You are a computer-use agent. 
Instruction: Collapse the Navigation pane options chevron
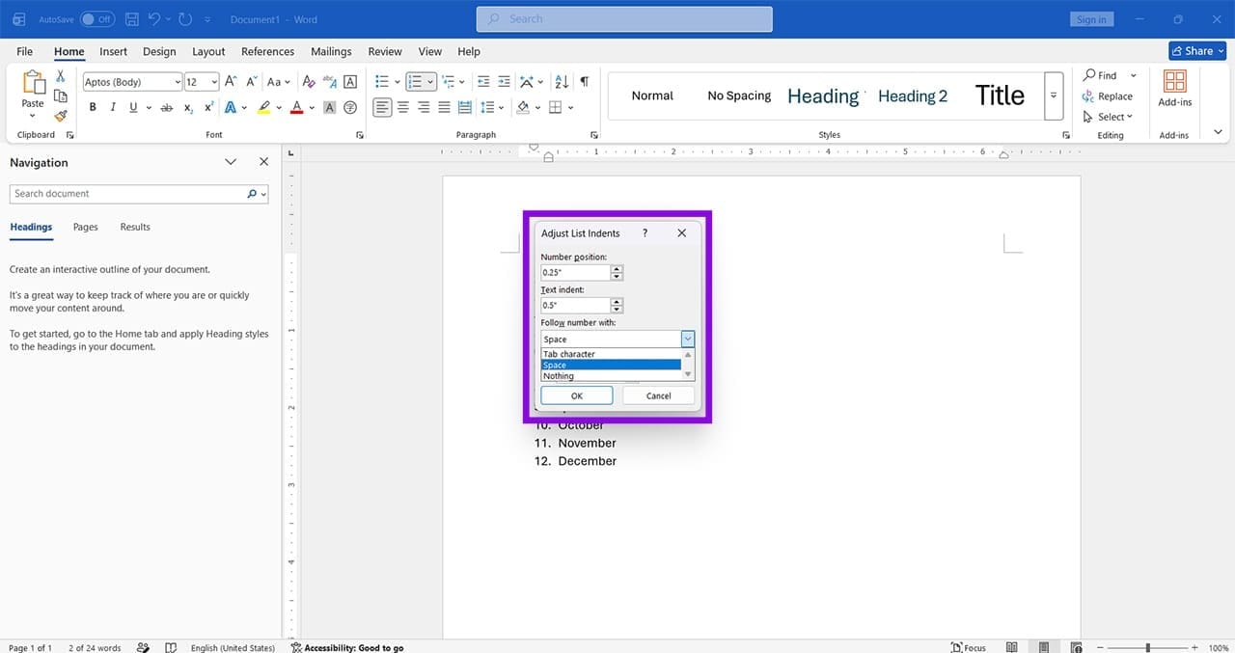click(x=231, y=162)
